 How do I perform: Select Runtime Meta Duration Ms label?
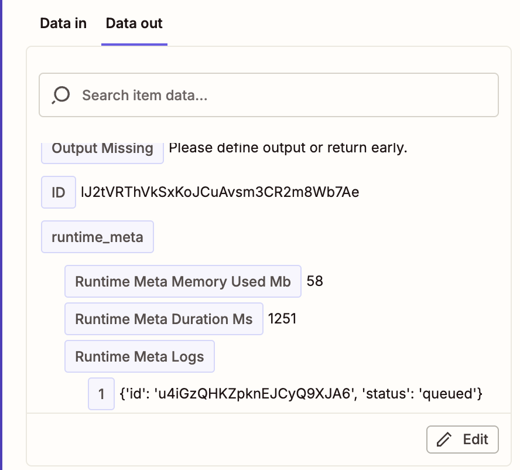pos(164,319)
